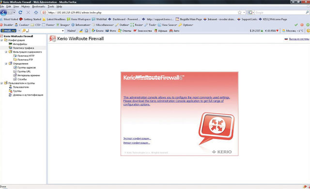This screenshot has width=310, height=189.
Task: Click the Stop loading X icon
Action: pos(28,13)
